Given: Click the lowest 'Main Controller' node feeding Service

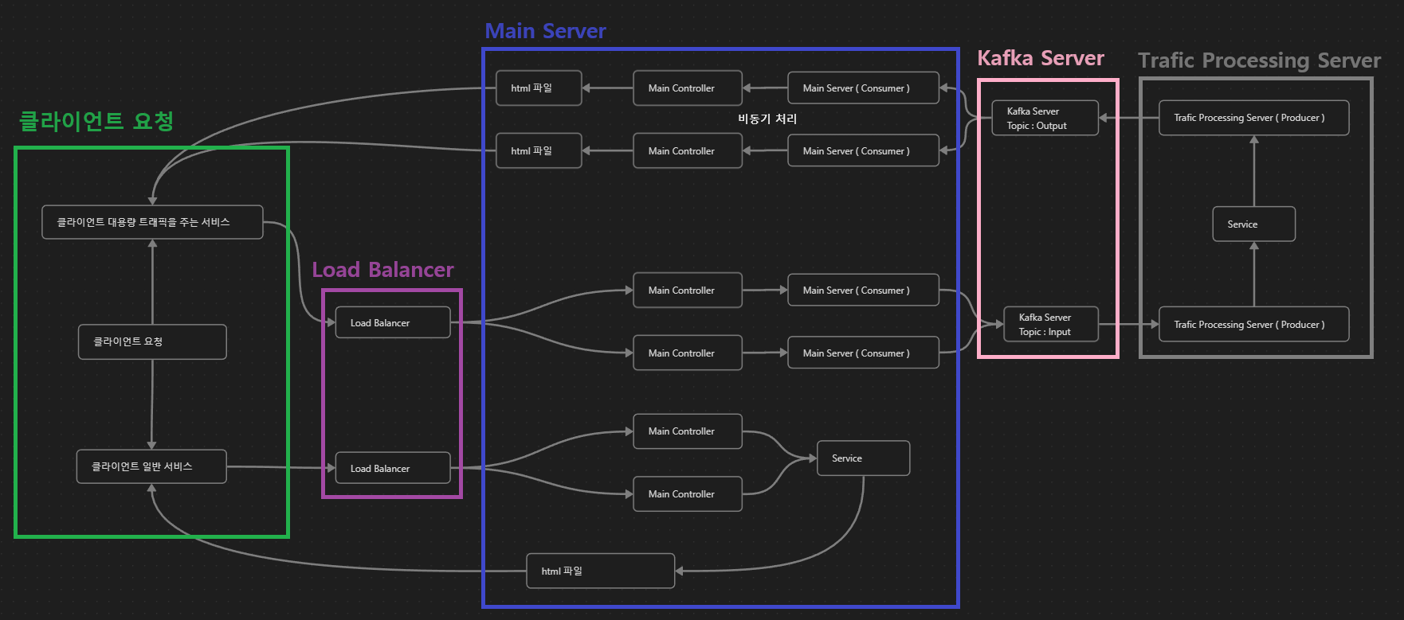Looking at the screenshot, I should [688, 493].
